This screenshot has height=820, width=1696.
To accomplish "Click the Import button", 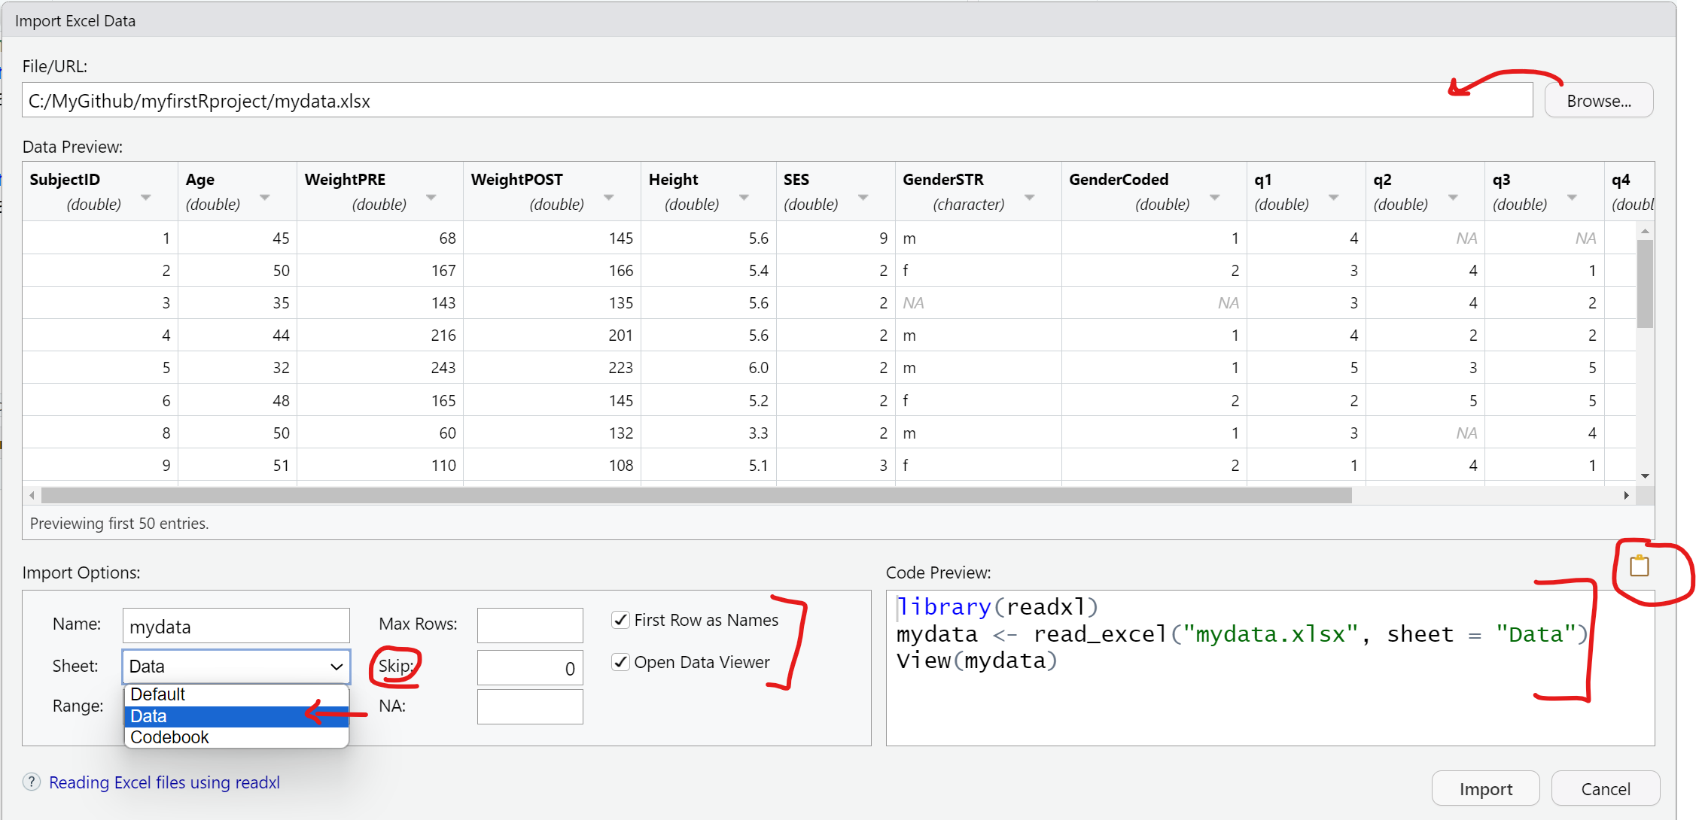I will [x=1485, y=788].
